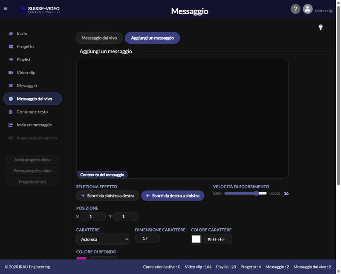This screenshot has height=274, width=341.
Task: Click the Video clip camera icon
Action: 11,73
